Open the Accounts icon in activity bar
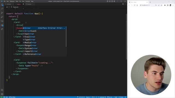The width and height of the screenshot is (175, 98). click(2, 90)
